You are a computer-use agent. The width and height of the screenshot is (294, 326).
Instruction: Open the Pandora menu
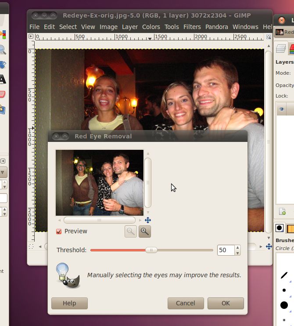(x=217, y=27)
